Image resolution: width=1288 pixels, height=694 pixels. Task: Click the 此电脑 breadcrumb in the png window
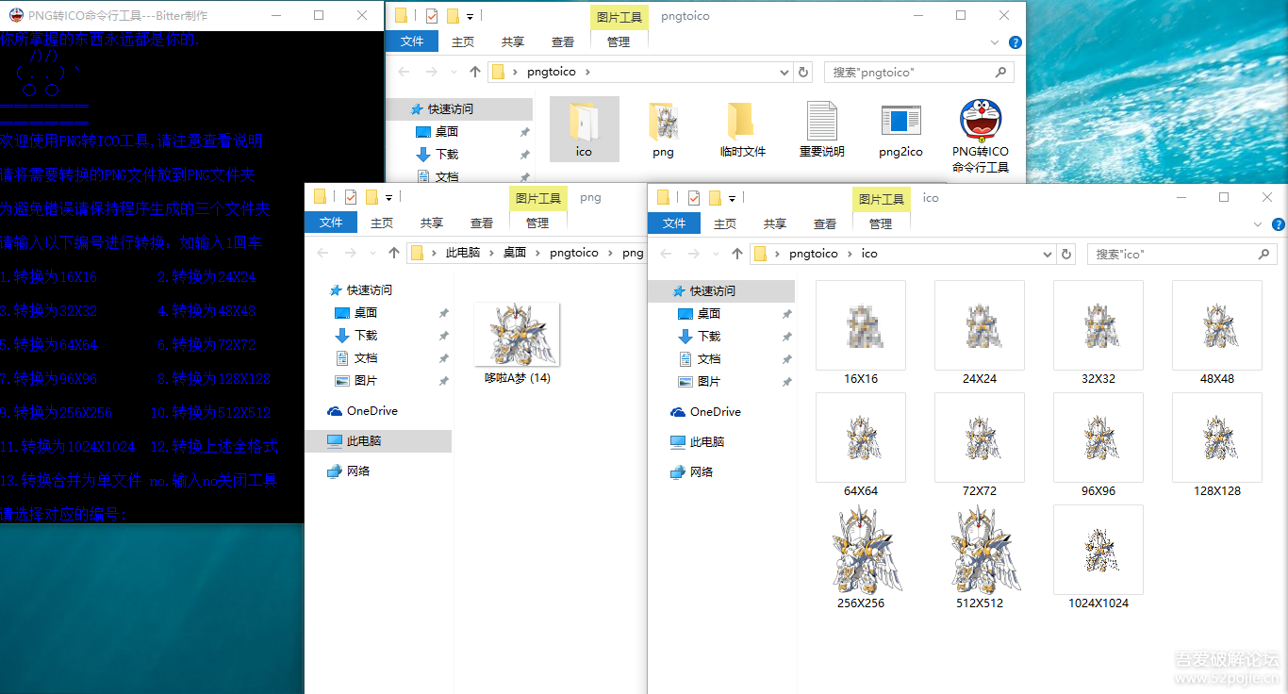pos(462,253)
